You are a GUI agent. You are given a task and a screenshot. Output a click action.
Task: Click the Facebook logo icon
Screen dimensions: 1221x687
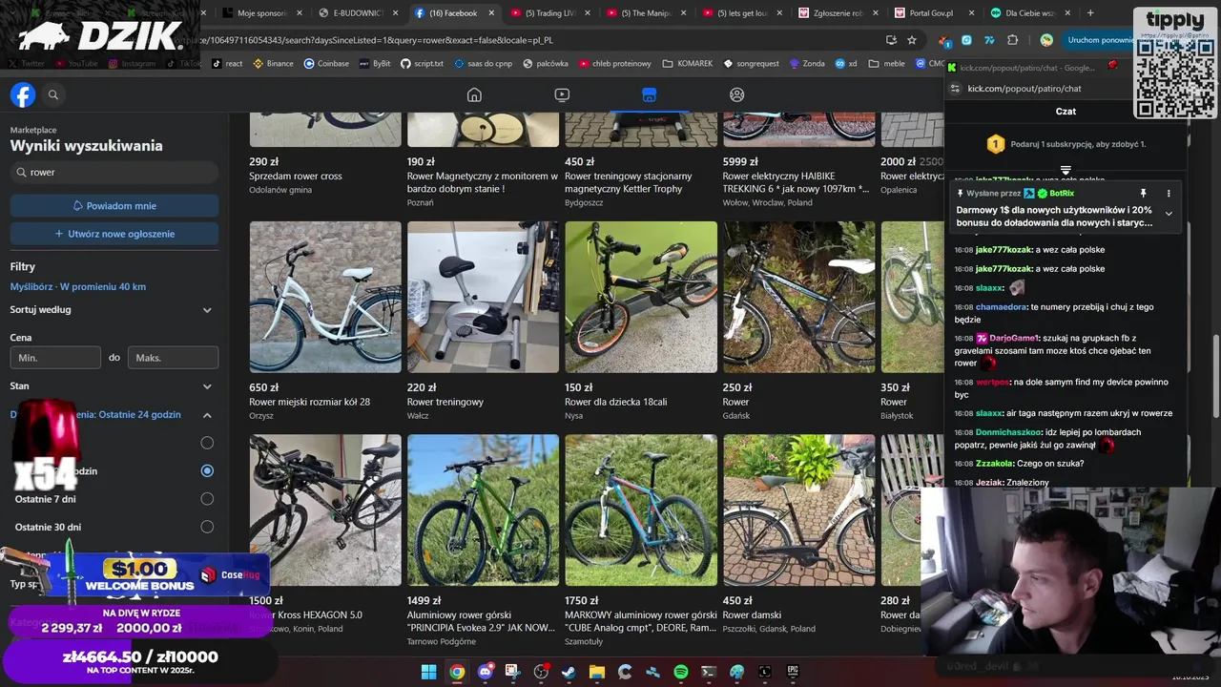[23, 94]
